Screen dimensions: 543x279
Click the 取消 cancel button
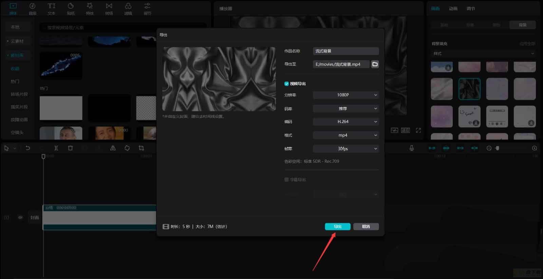coord(366,226)
